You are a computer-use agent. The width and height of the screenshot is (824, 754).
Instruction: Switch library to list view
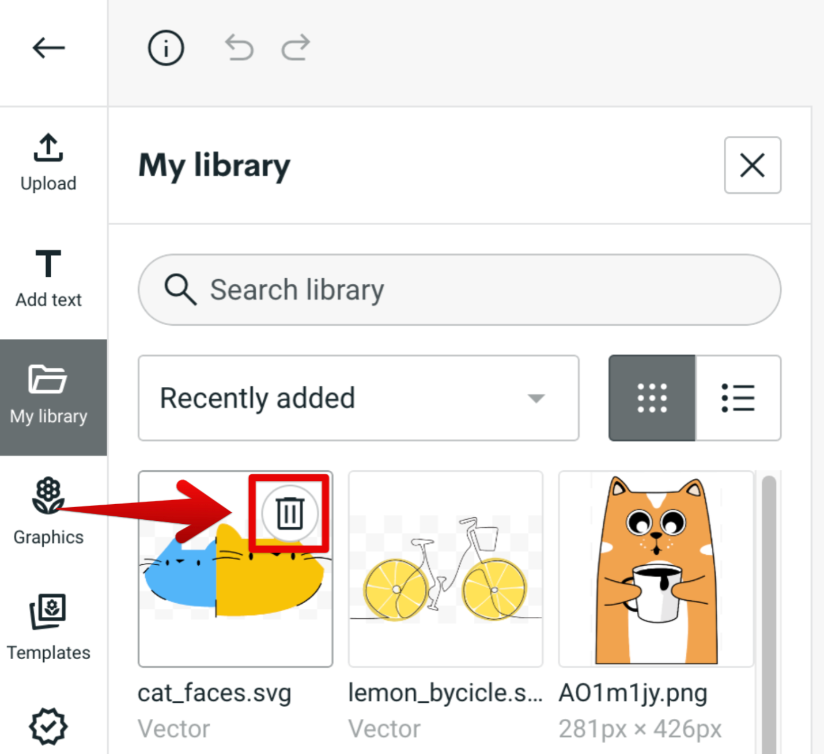click(x=738, y=398)
